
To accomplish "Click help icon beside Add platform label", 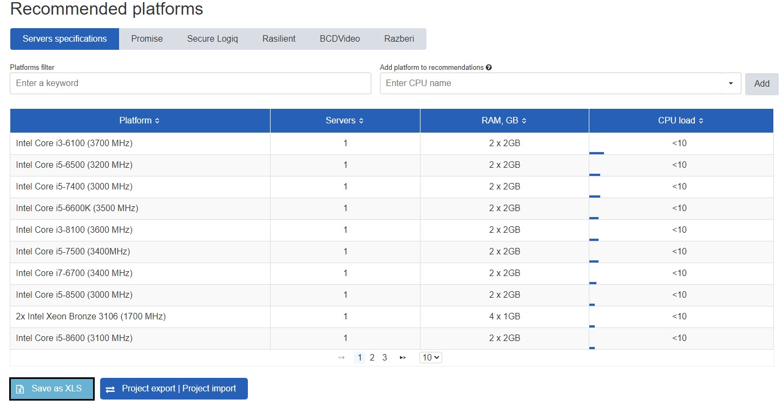I will click(489, 68).
